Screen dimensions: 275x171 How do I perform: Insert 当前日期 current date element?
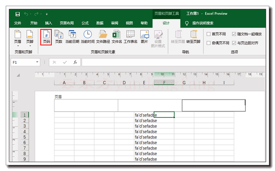click(72, 37)
